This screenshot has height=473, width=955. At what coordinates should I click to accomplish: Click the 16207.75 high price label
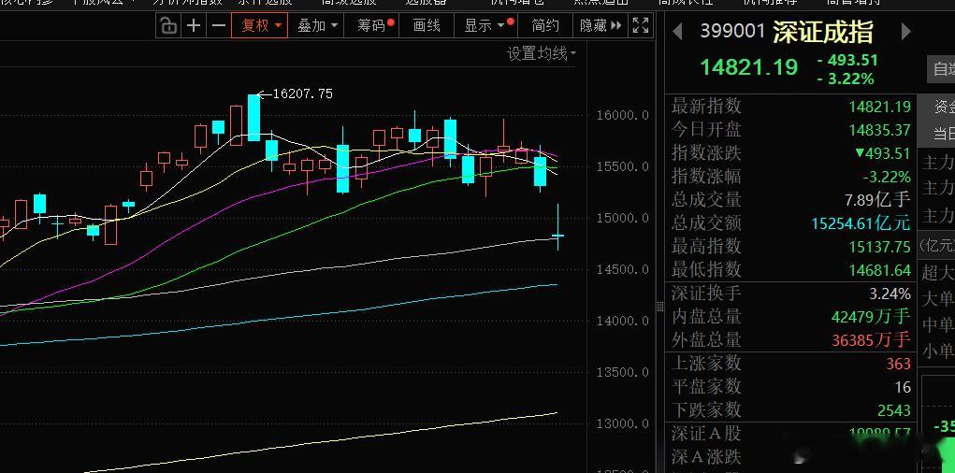303,93
